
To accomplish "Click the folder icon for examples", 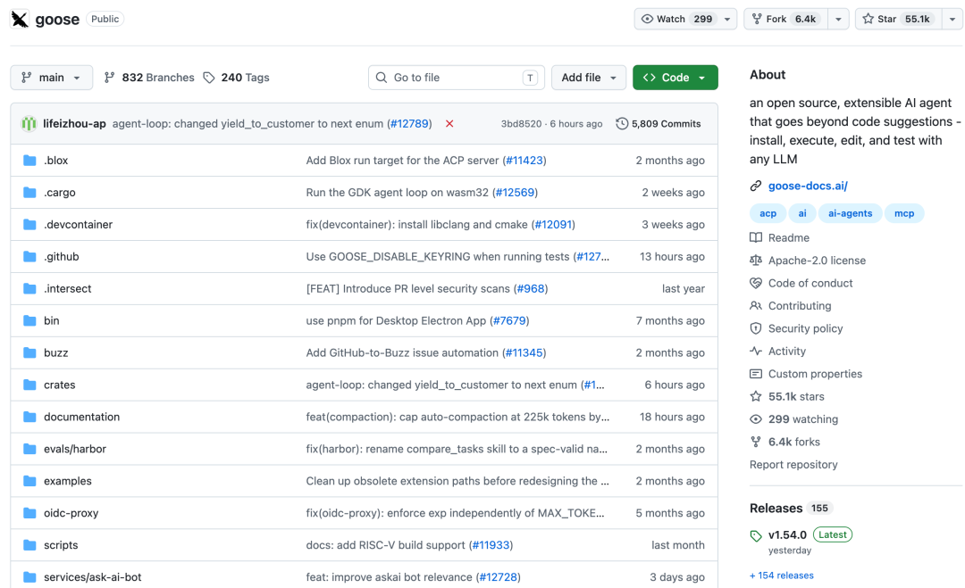I will point(29,480).
